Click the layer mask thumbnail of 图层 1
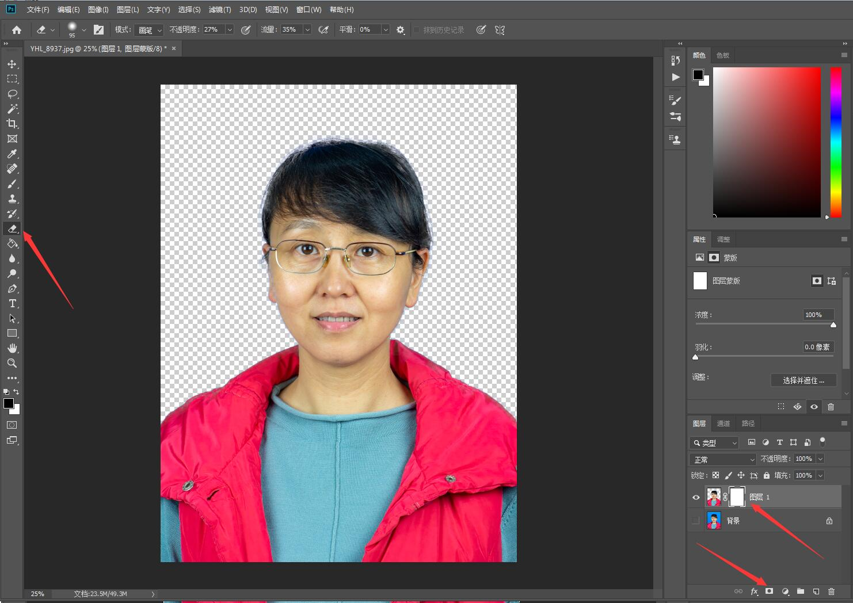This screenshot has width=853, height=603. click(x=737, y=497)
